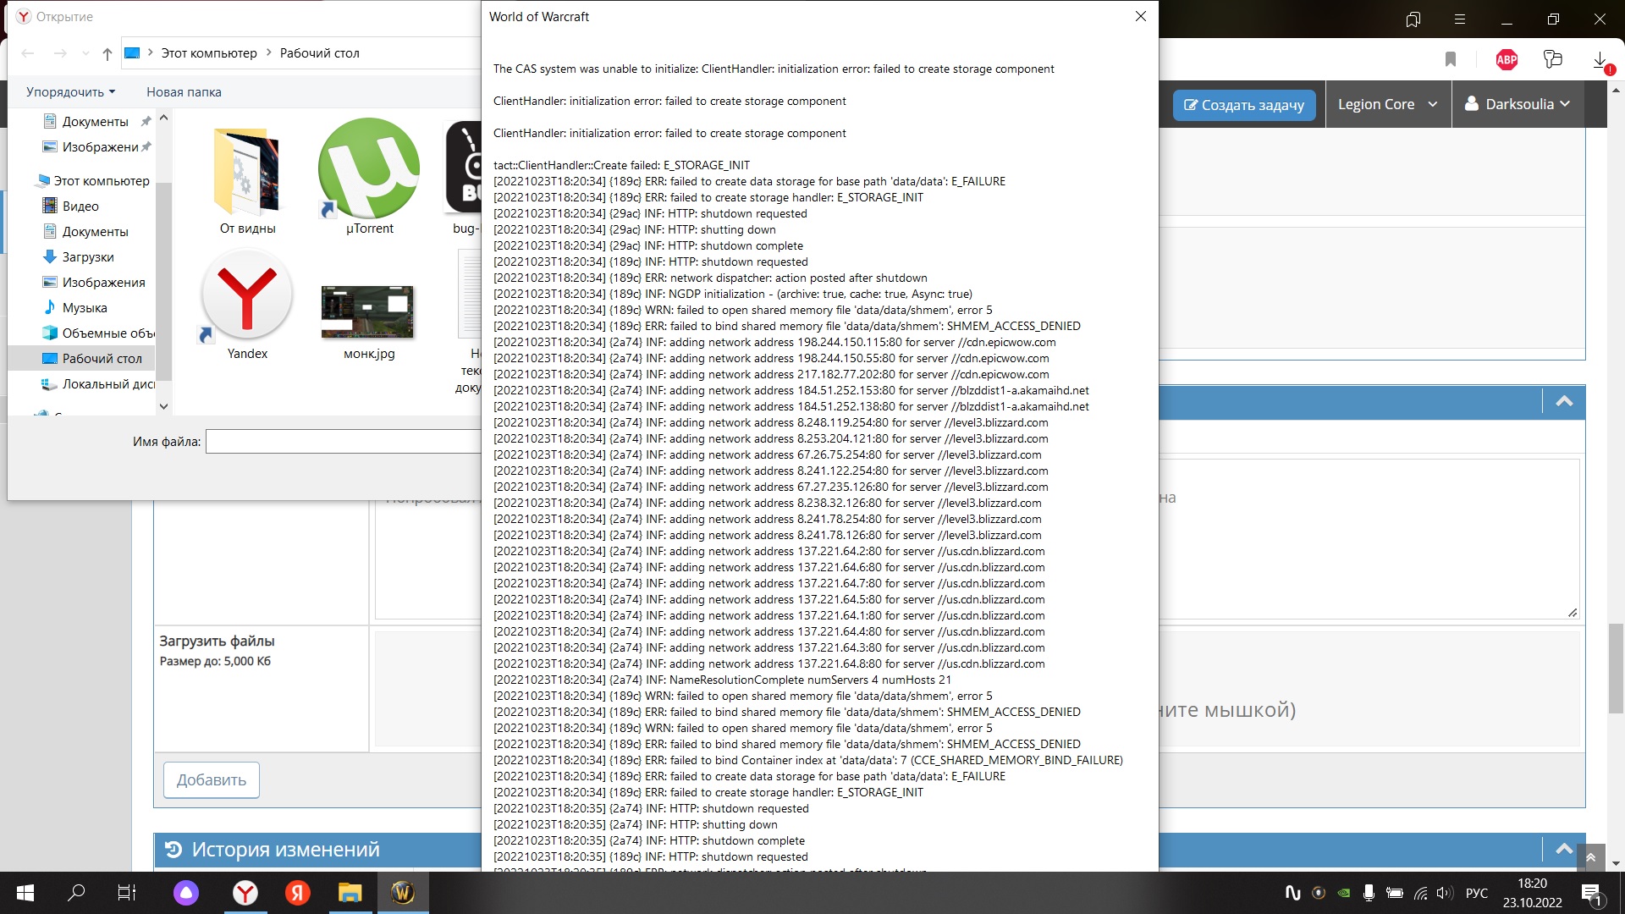Open the От видны folder
1625x914 pixels.
pos(247,173)
